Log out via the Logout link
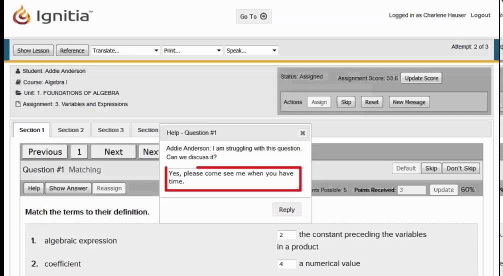503x276 pixels. pos(480,15)
